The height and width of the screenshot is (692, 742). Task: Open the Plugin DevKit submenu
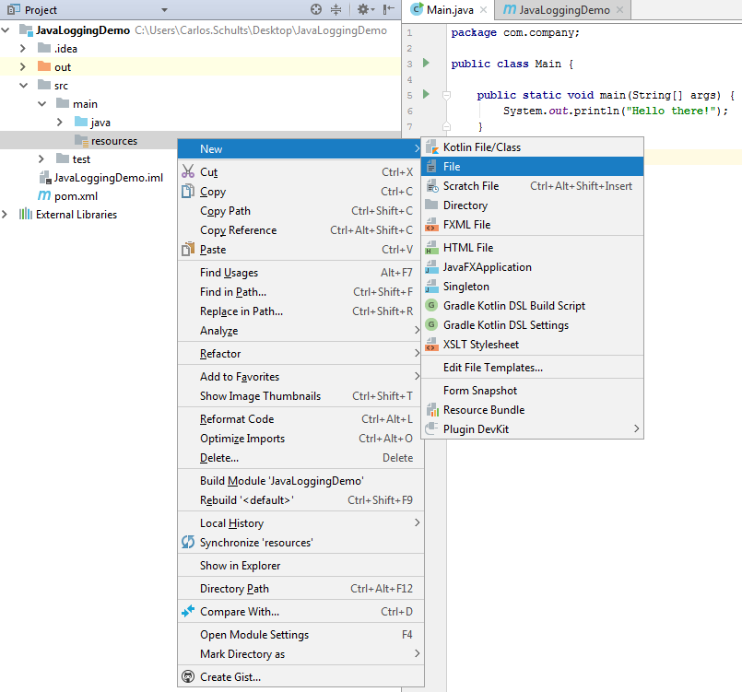[x=476, y=429]
